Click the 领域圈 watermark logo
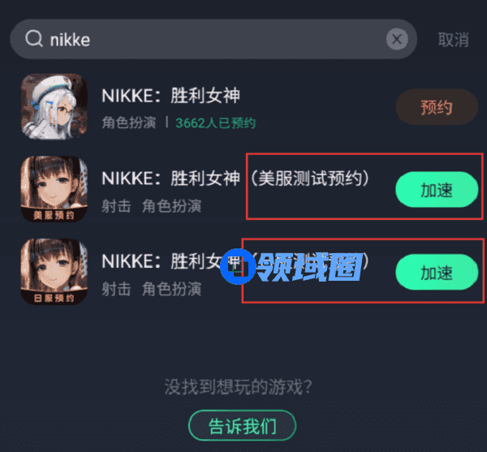 click(310, 267)
